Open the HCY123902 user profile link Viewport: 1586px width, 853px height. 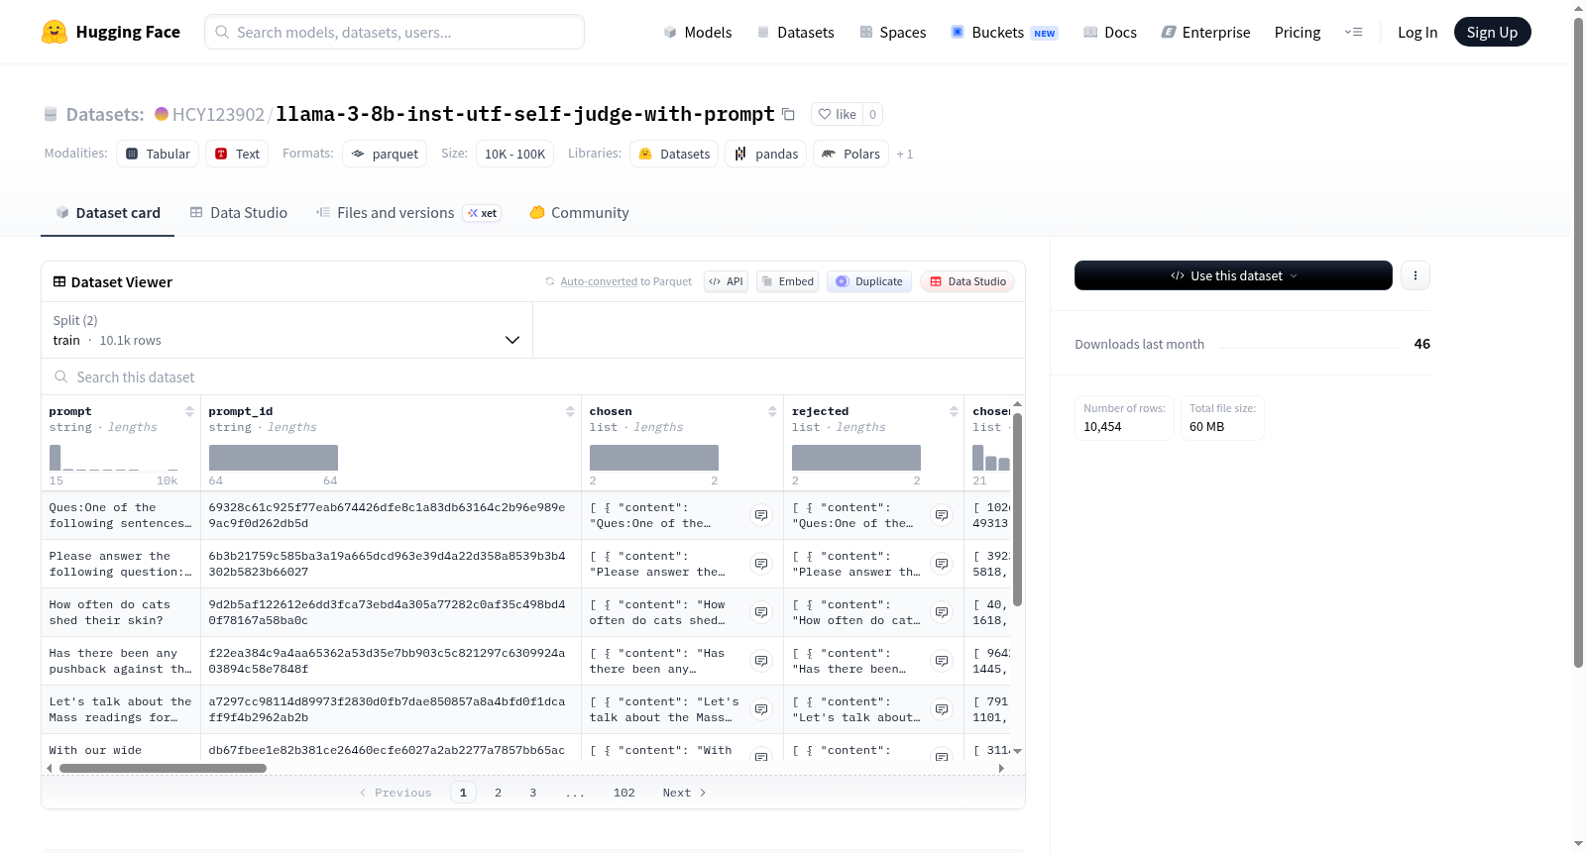(218, 114)
